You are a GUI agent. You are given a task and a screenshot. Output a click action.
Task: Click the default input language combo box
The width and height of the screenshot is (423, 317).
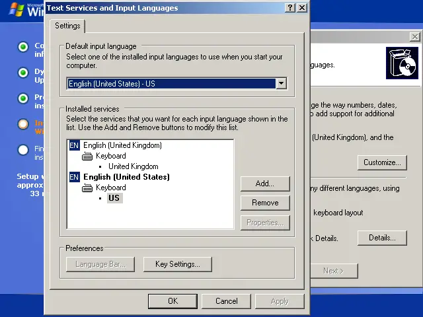171,84
